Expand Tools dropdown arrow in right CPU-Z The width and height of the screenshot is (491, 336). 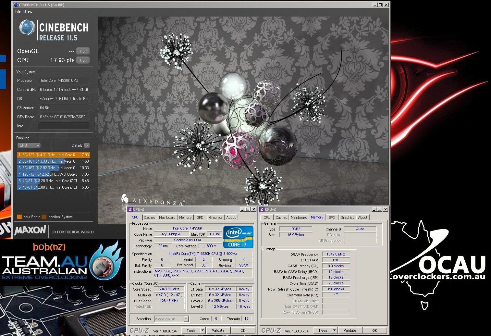click(335, 330)
